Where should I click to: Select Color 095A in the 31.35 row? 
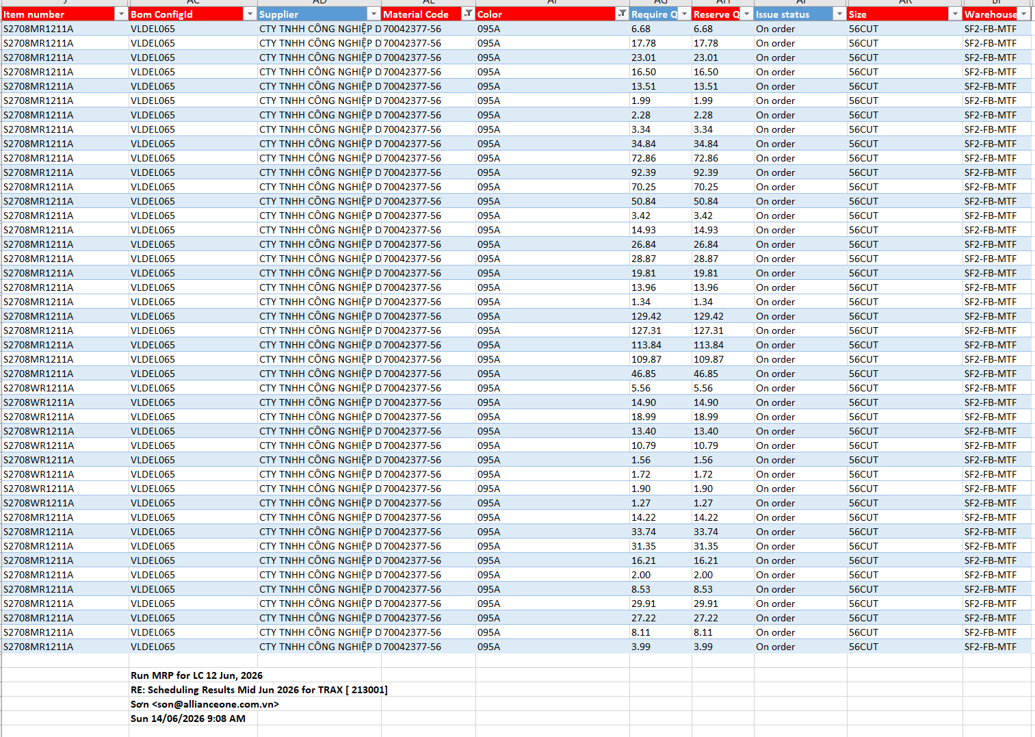coord(552,546)
